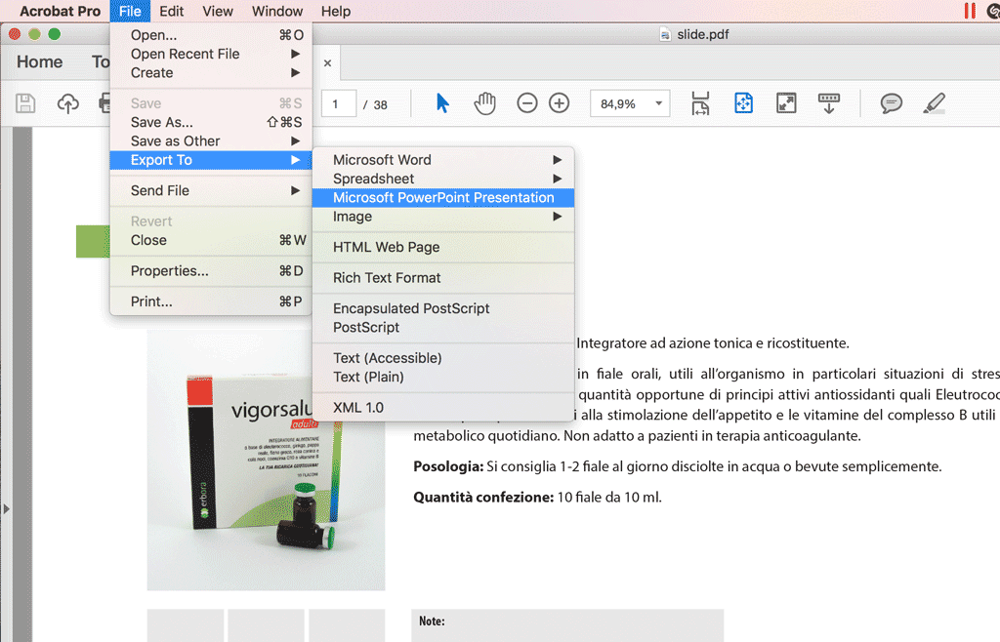Image resolution: width=1000 pixels, height=642 pixels.
Task: Click the fit one full page icon
Action: 743,103
